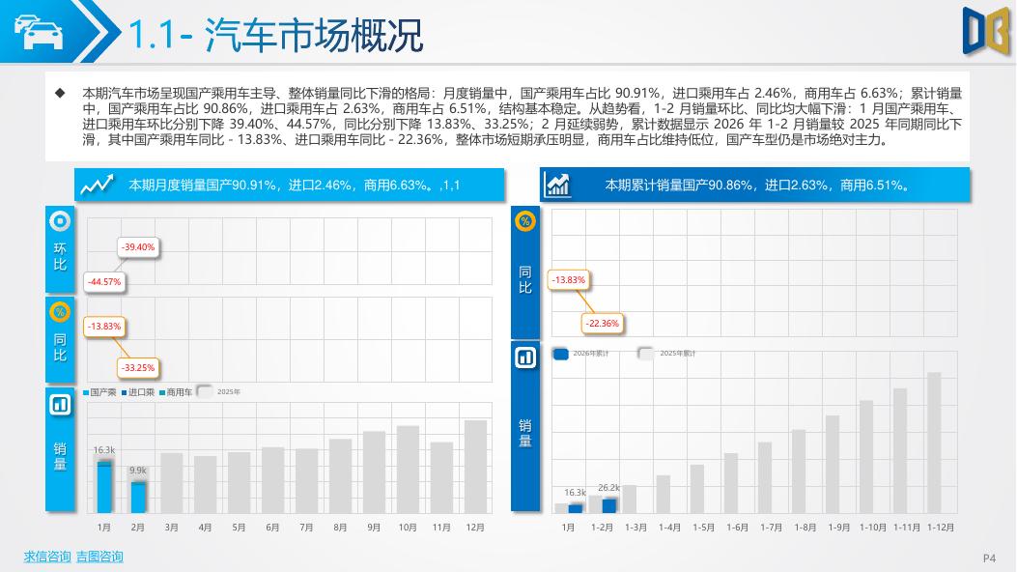Click the bar chart icon above the right 销量 label
The image size is (1017, 572).
point(525,357)
